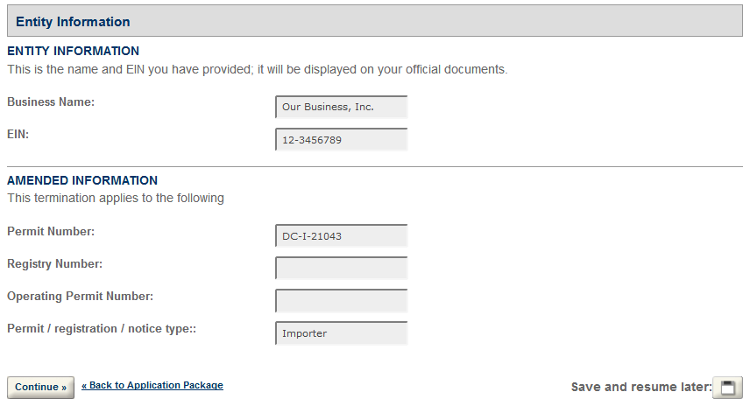The width and height of the screenshot is (750, 420).
Task: Click the Entity Information panel header bar
Action: pos(375,22)
